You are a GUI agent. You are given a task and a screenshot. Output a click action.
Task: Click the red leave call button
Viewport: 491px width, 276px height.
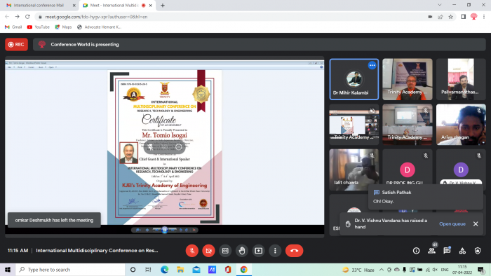coord(294,251)
